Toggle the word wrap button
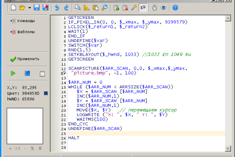 click(143, 7)
